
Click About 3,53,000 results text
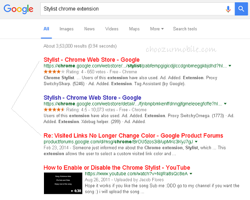(80, 46)
